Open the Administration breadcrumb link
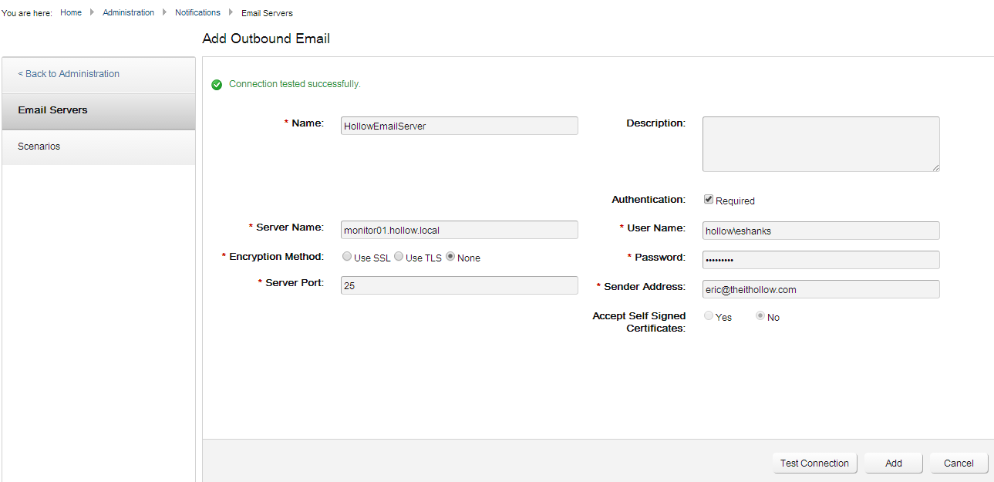The image size is (994, 482). (x=128, y=12)
